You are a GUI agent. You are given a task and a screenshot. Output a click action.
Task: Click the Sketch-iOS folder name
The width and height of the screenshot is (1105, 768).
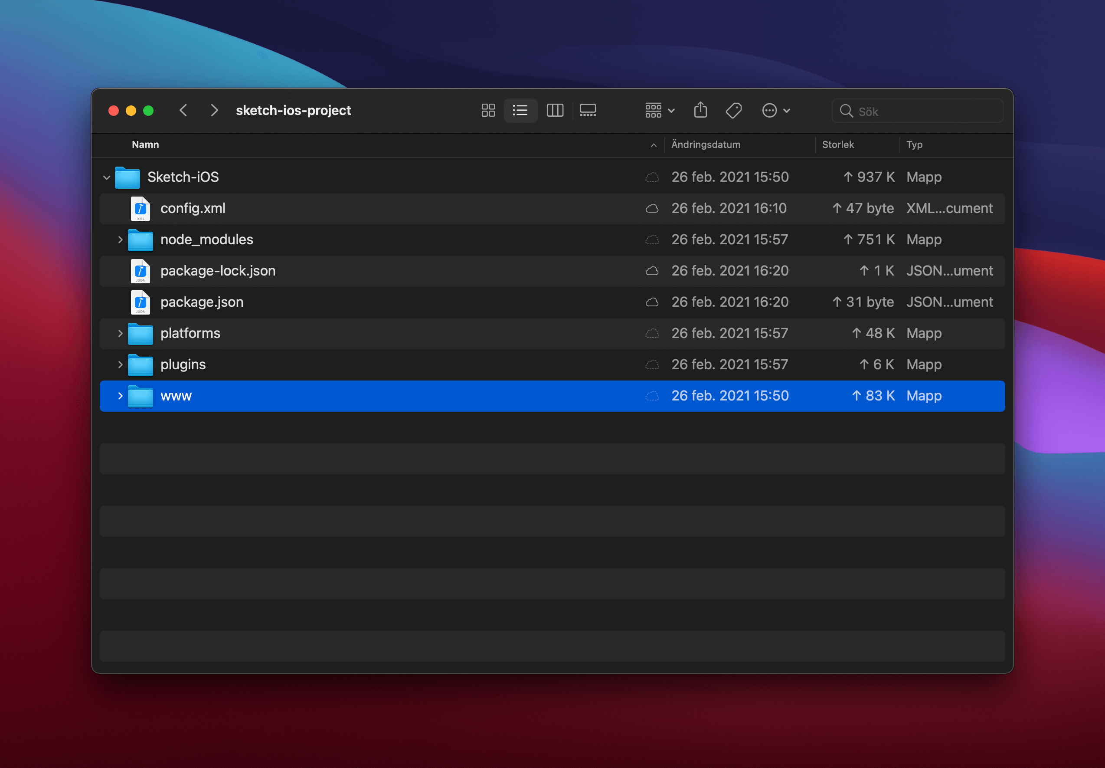click(x=183, y=177)
